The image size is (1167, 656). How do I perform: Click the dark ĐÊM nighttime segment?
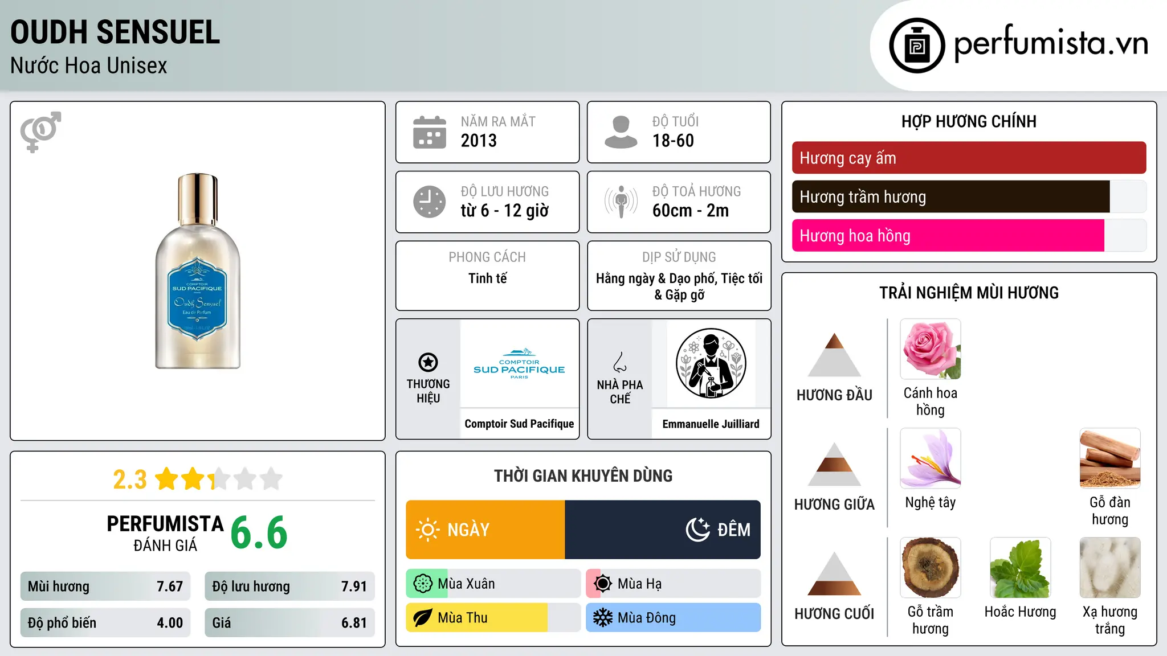[x=663, y=530]
